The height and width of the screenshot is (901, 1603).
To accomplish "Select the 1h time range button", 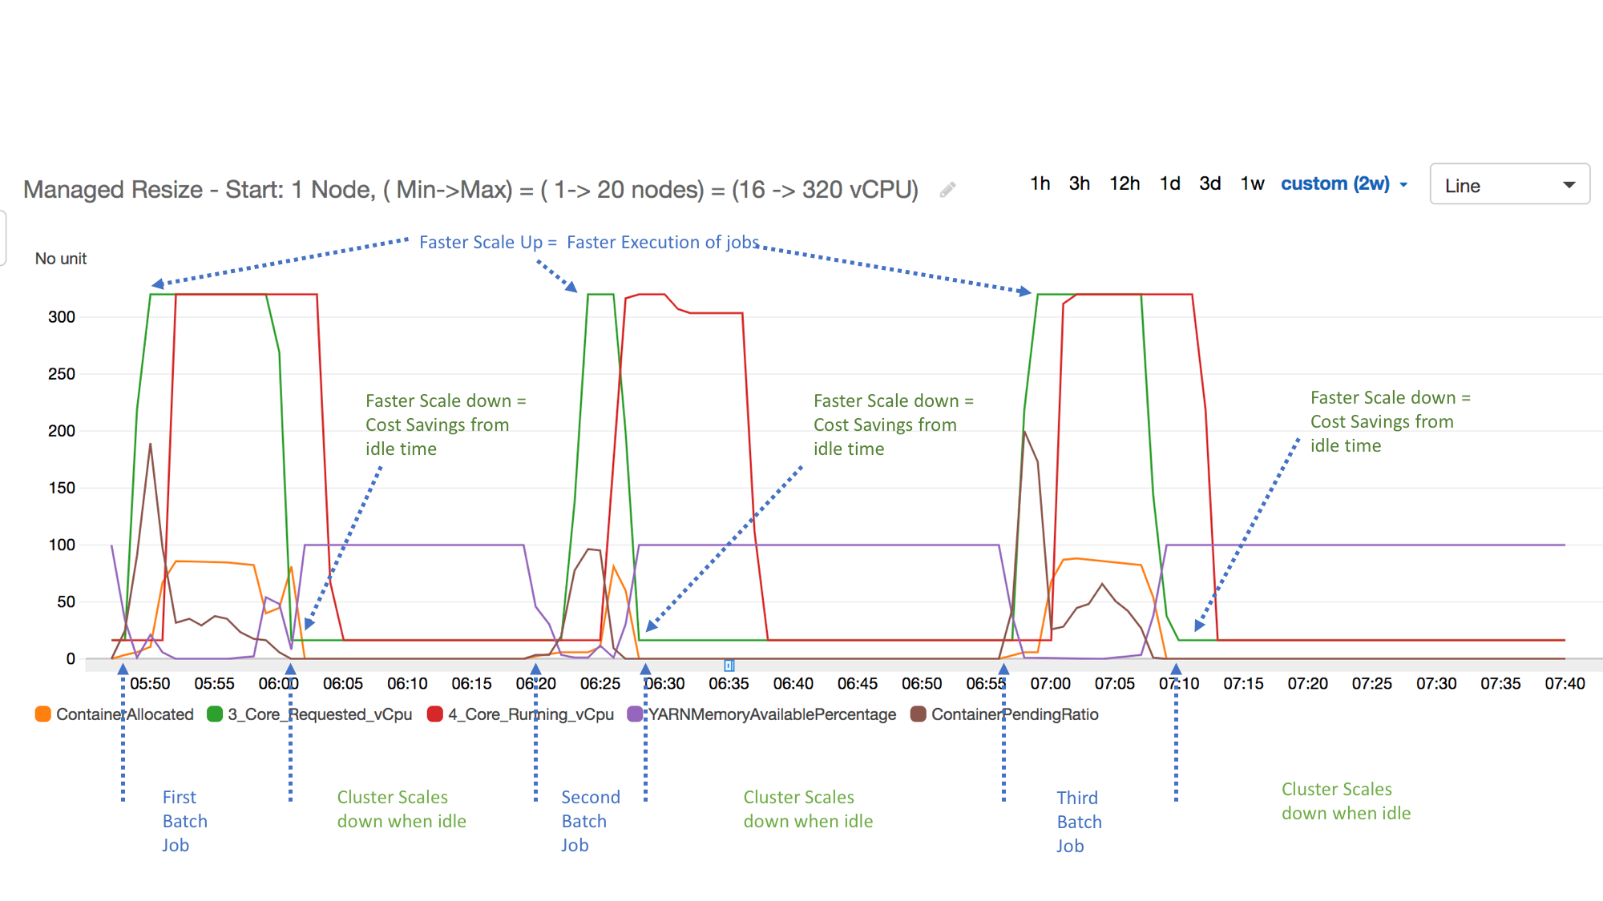I will [x=1035, y=183].
